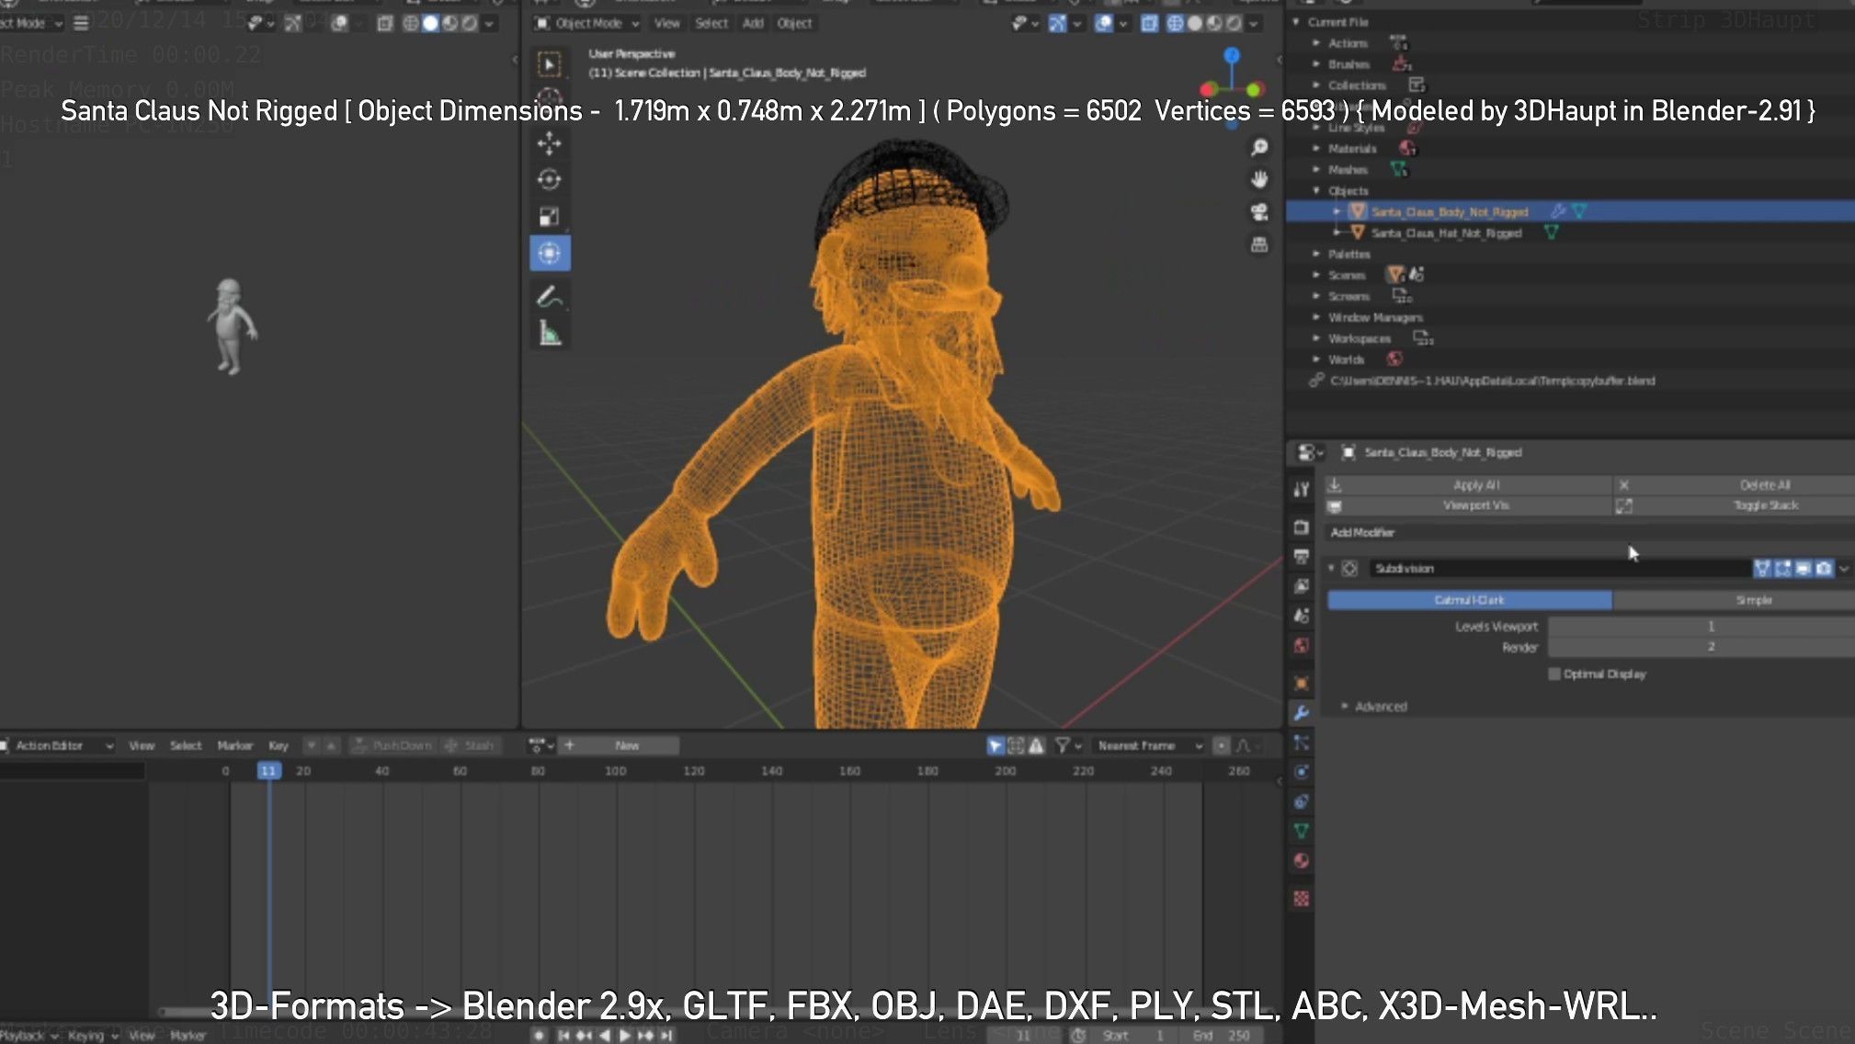Select the Rotate tool
The width and height of the screenshot is (1855, 1044).
pyautogui.click(x=550, y=179)
